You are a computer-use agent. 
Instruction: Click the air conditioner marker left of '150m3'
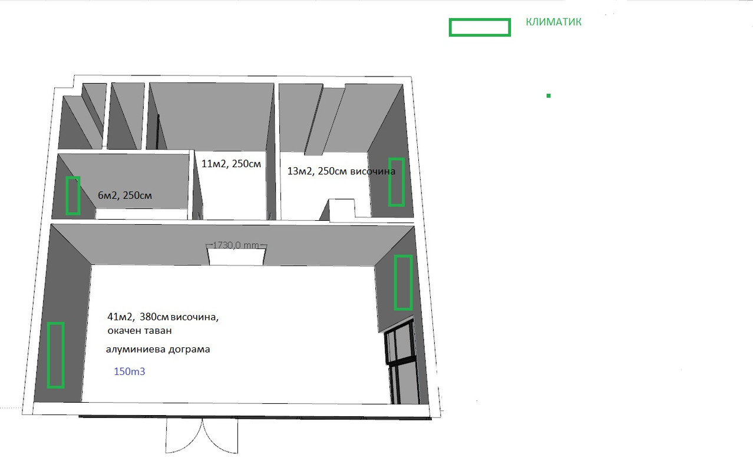click(x=55, y=355)
